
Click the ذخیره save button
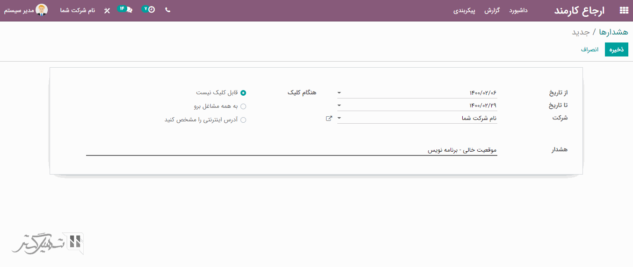617,49
